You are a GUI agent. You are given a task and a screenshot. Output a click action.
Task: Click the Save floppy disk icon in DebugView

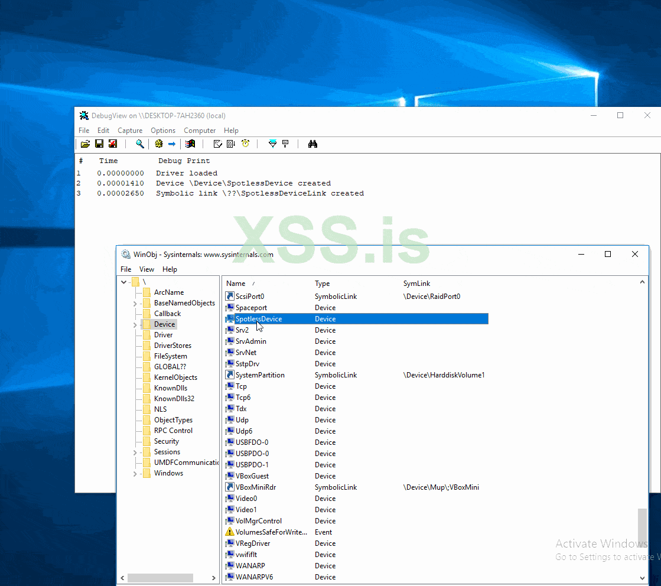[x=99, y=144]
